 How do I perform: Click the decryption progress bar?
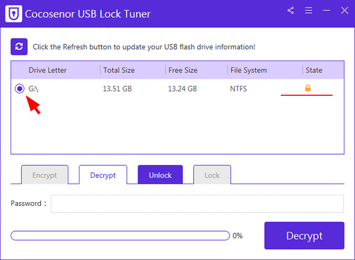tap(120, 235)
